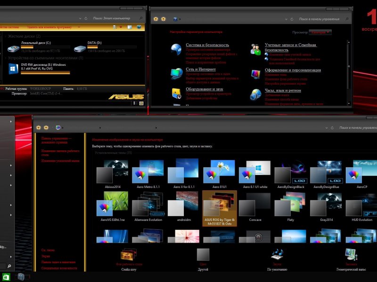Image resolution: width=377 pixels, height=282 pixels.
Task: Click the Система и безопасность helmet icon
Action: (176, 49)
